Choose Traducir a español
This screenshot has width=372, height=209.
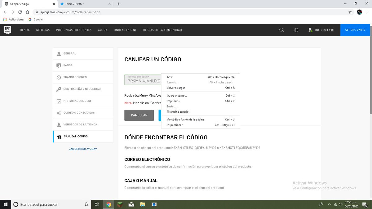tap(201, 111)
